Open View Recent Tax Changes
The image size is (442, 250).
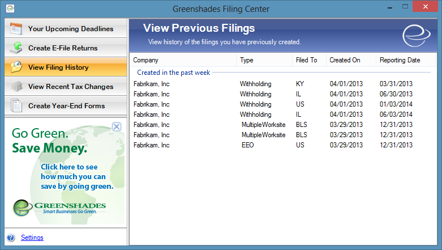click(66, 86)
